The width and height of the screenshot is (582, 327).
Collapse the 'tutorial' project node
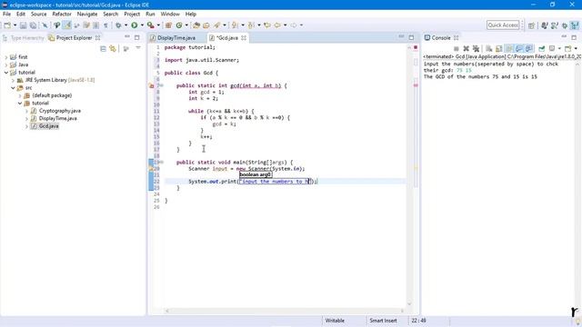pos(6,73)
